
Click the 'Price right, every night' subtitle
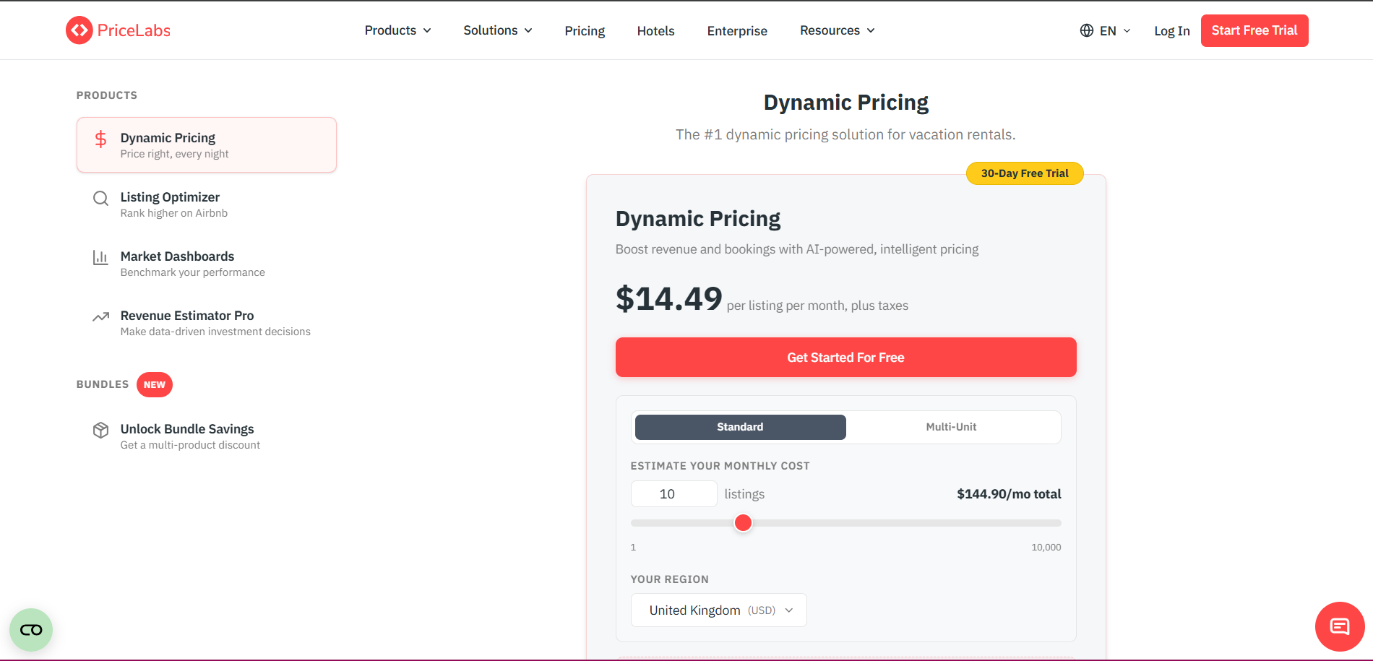[x=174, y=154]
